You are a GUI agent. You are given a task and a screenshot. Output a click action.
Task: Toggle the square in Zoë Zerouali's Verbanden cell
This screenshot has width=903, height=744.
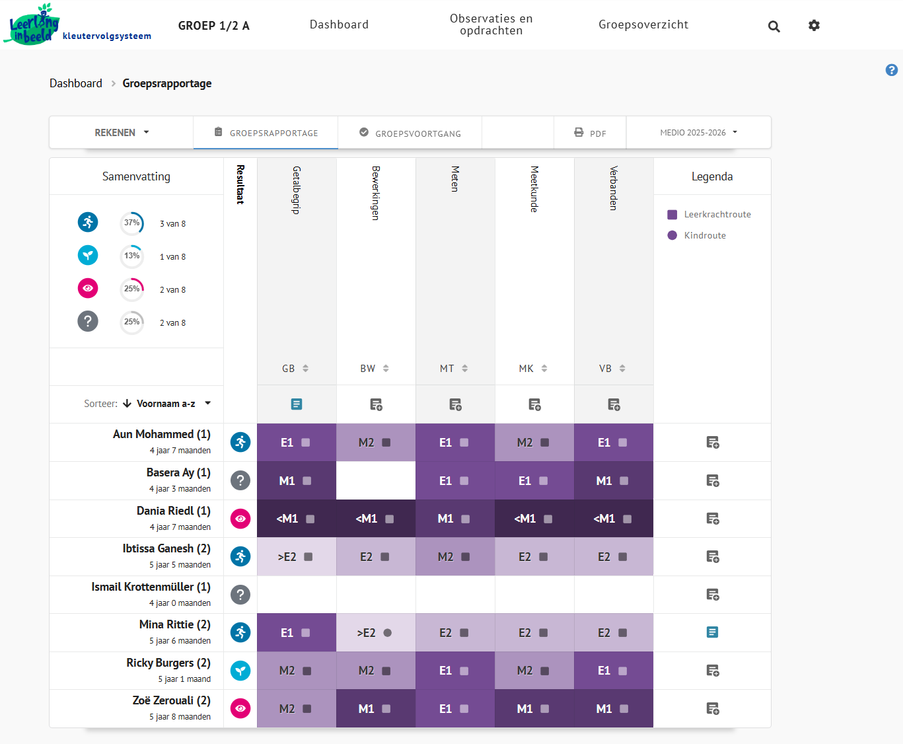624,709
